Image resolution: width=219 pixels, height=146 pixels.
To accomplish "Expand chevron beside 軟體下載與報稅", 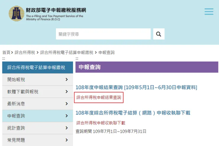I will (x=67, y=92).
